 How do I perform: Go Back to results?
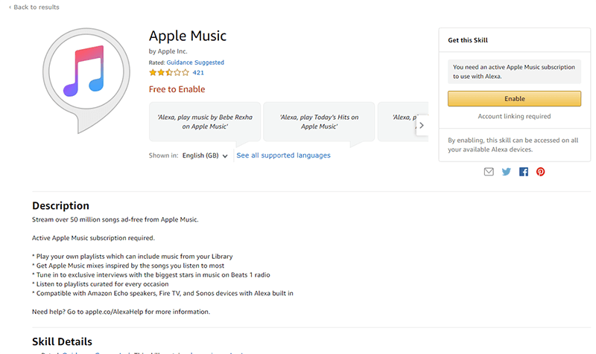34,7
